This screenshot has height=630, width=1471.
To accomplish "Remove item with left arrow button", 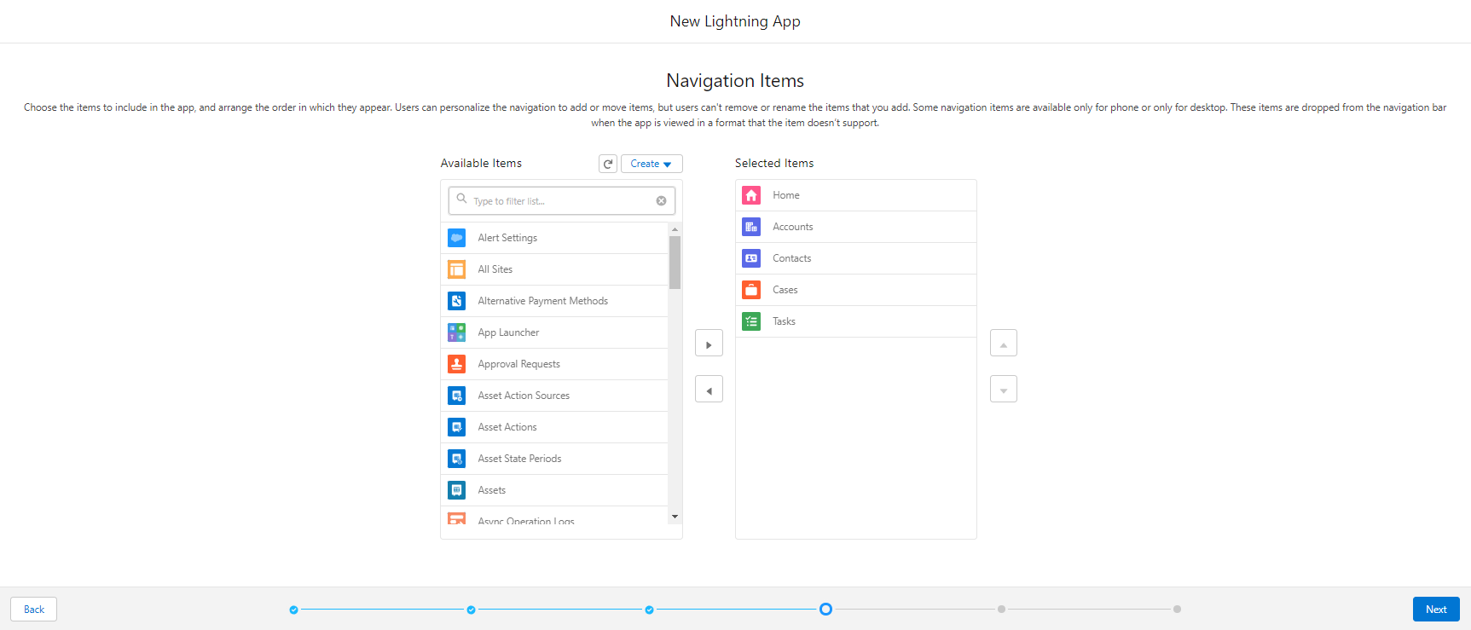I will click(x=709, y=390).
